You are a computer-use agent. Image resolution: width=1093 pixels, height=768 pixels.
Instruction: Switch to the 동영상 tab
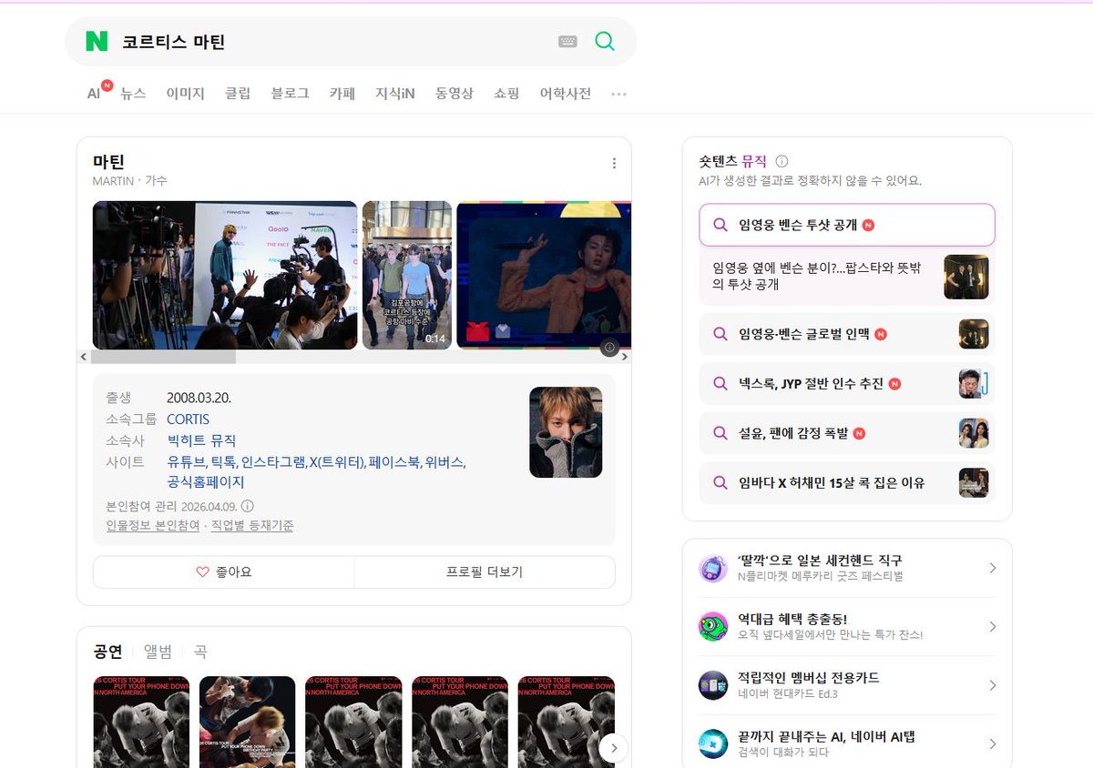455,94
